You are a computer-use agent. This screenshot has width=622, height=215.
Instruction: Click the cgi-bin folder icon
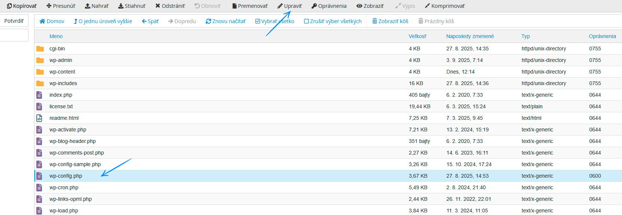[40, 49]
